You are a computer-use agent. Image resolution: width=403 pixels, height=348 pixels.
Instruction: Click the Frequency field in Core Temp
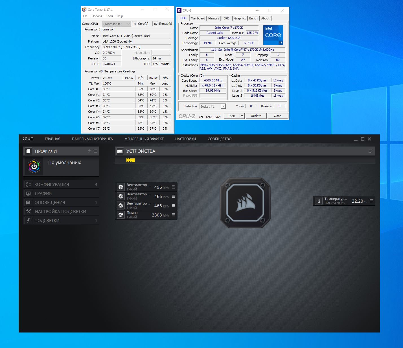tap(137, 47)
